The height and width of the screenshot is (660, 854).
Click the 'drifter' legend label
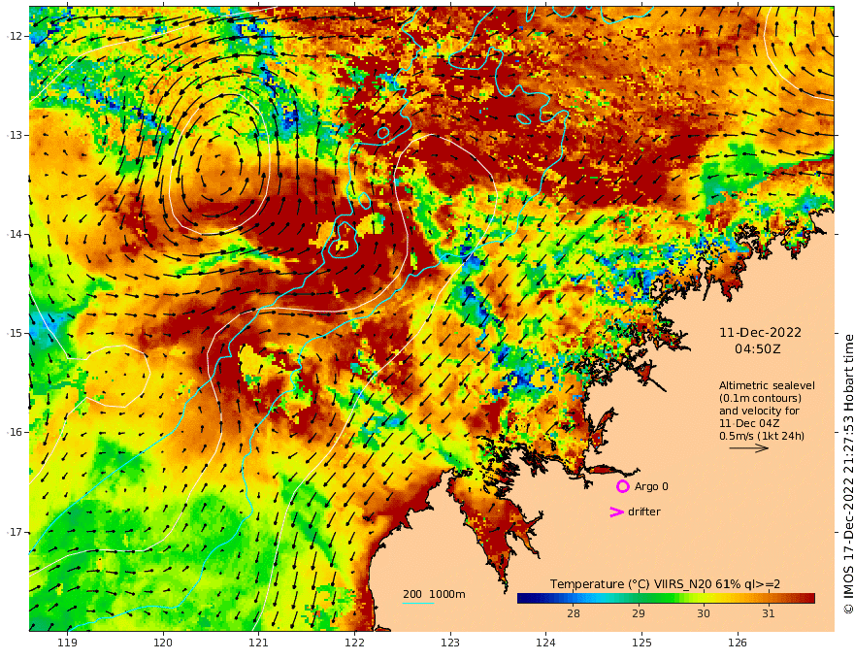(x=644, y=511)
